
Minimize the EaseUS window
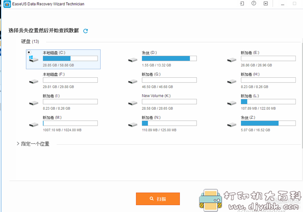click(x=283, y=4)
